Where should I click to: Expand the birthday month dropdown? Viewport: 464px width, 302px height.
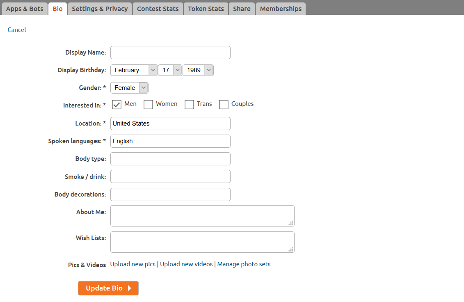point(134,70)
